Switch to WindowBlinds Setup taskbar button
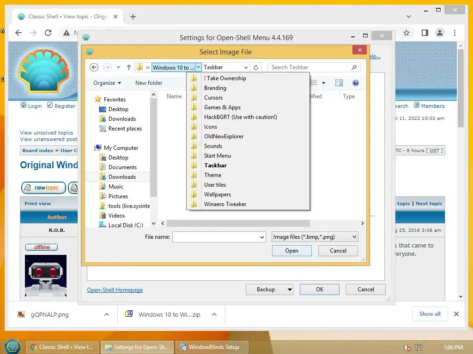The image size is (473, 354). pos(212,347)
